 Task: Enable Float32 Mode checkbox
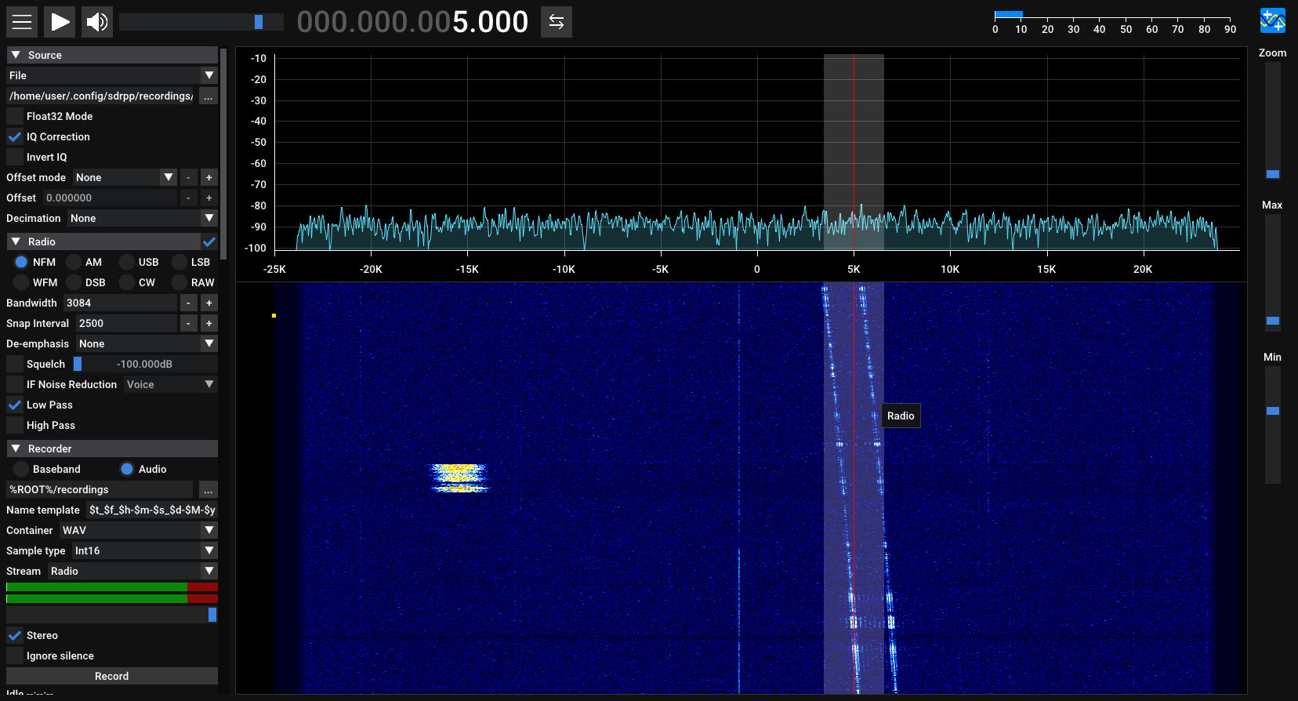click(15, 117)
